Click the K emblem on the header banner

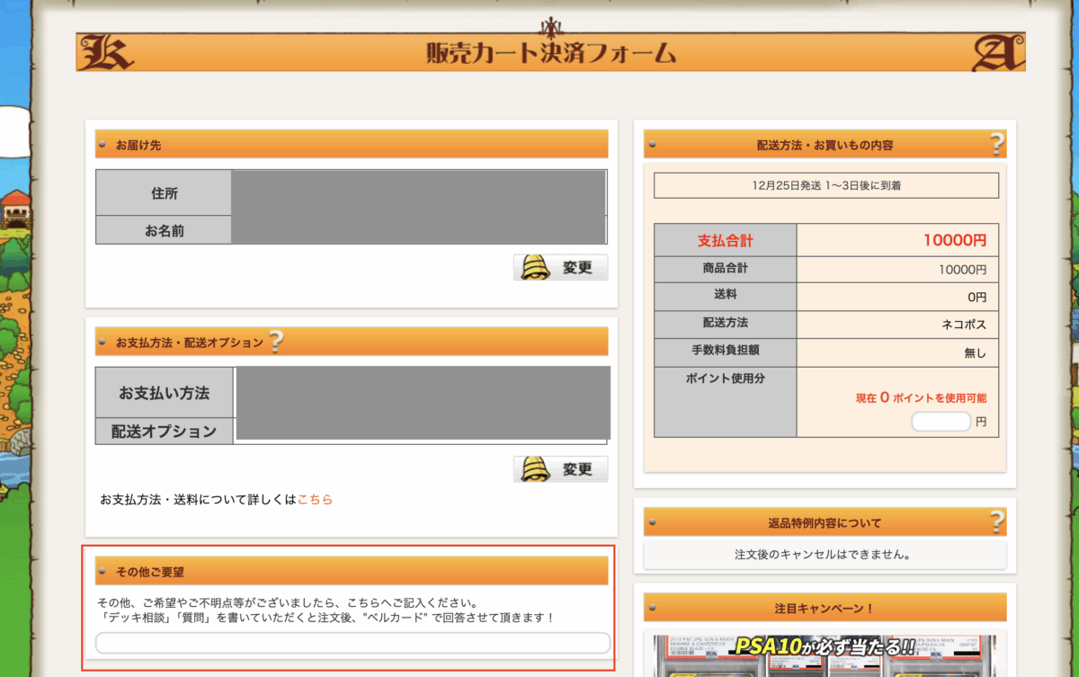106,53
